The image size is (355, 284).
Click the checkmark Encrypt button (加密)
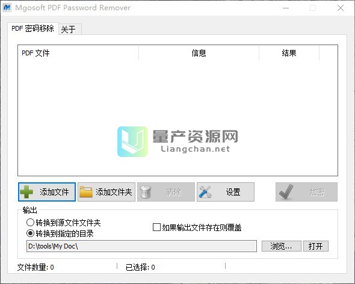(x=306, y=192)
